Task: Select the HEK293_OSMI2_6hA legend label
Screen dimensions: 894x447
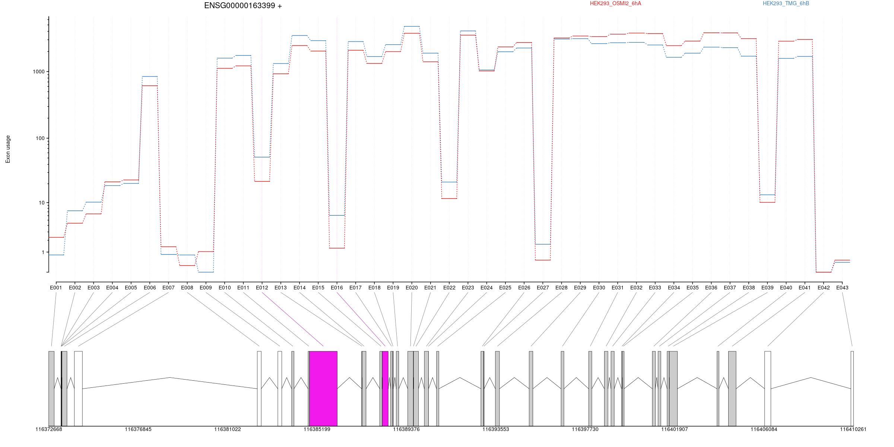Action: pos(615,3)
